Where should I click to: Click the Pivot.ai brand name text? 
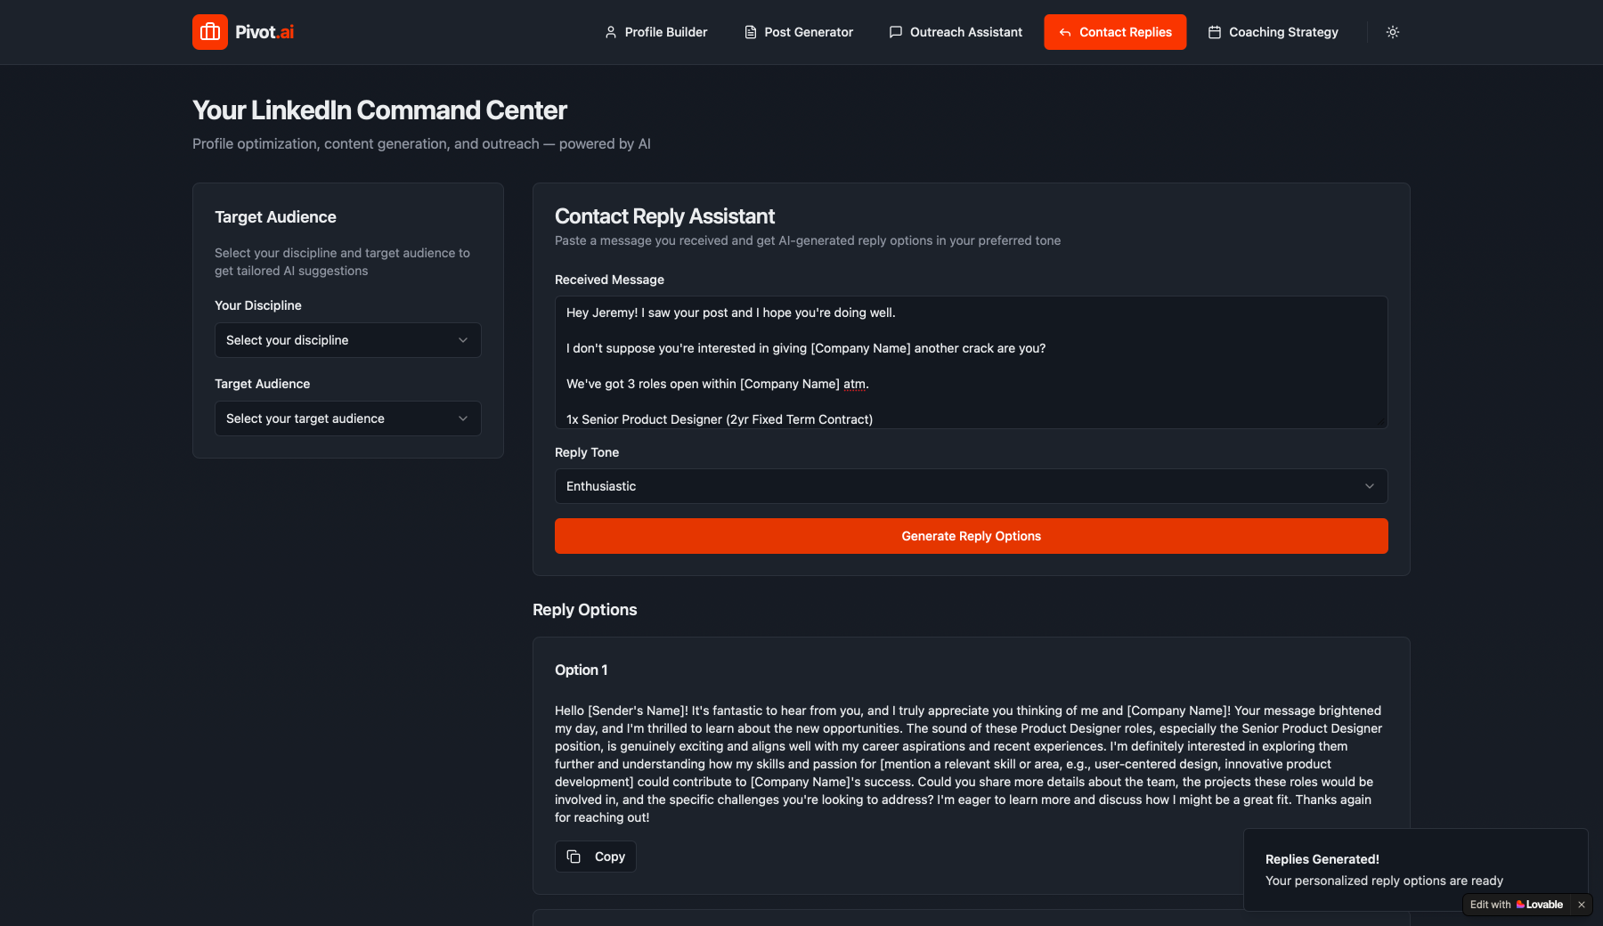click(x=264, y=32)
